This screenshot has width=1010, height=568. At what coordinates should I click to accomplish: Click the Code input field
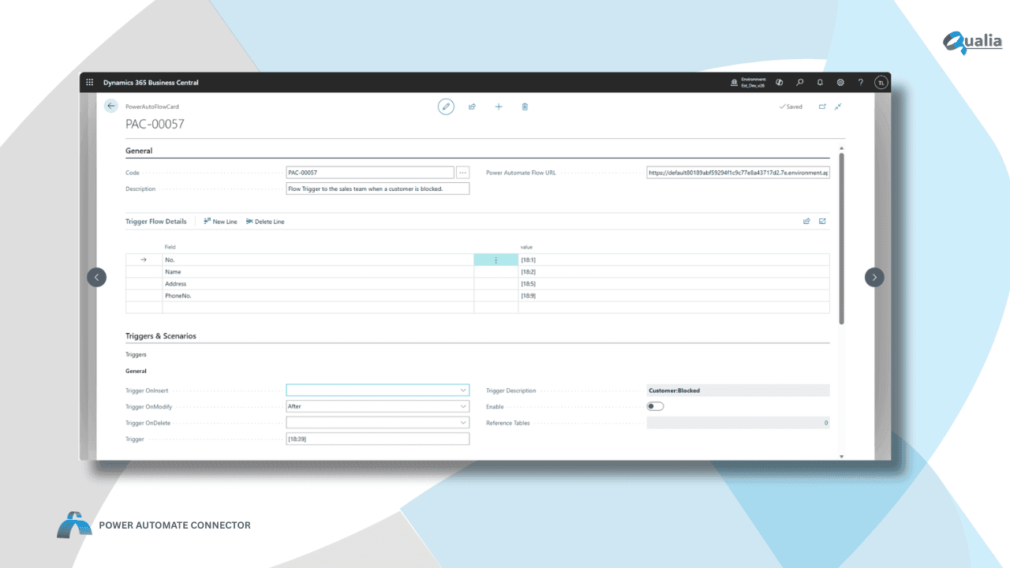[x=370, y=172]
